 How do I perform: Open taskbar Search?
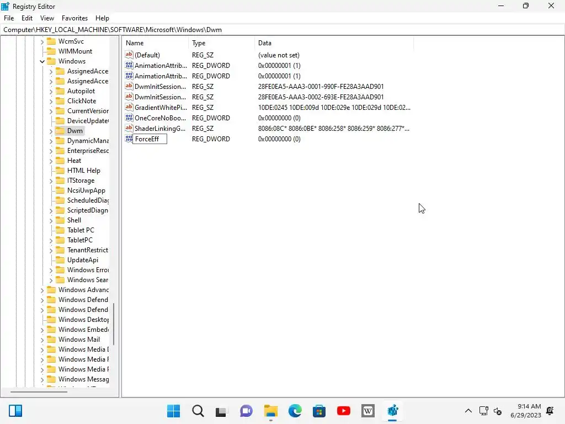pyautogui.click(x=198, y=411)
